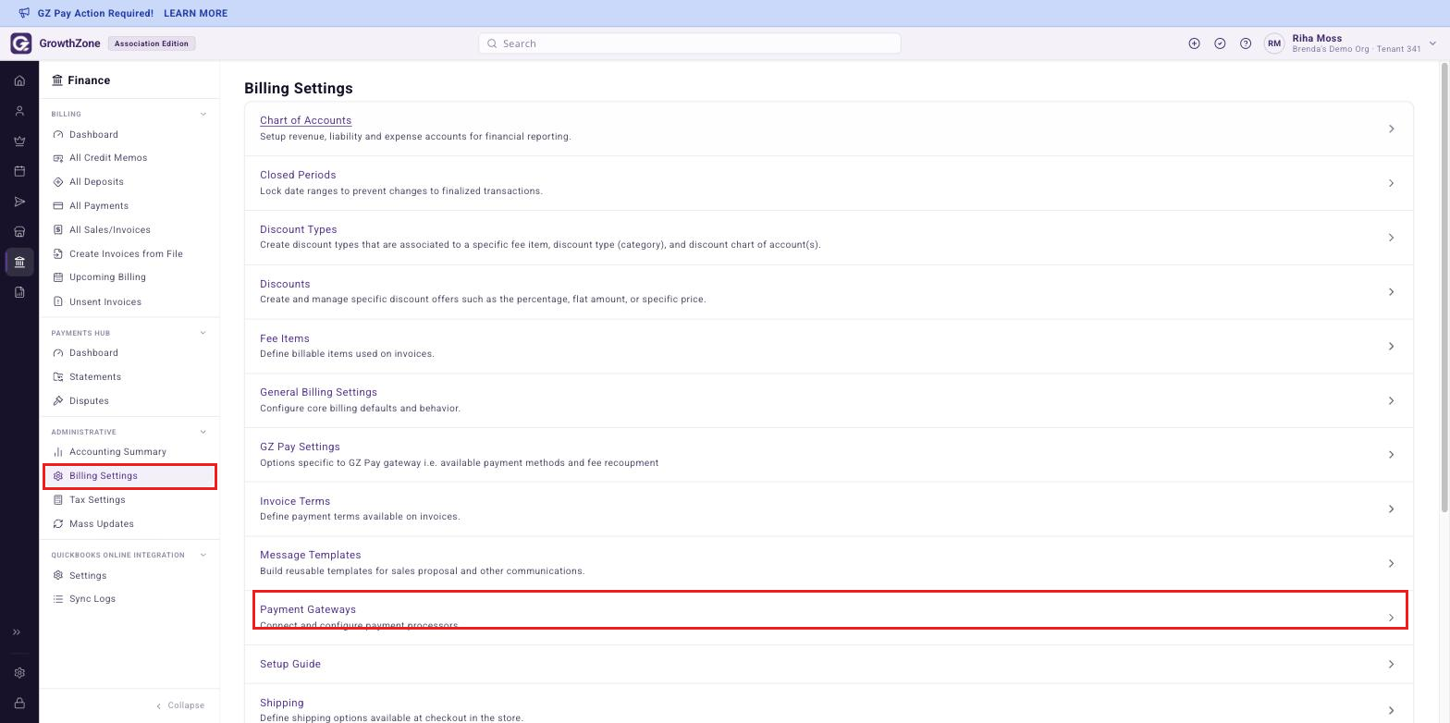Open the Riha Moss account dropdown arrow
The width and height of the screenshot is (1450, 723).
click(1432, 43)
